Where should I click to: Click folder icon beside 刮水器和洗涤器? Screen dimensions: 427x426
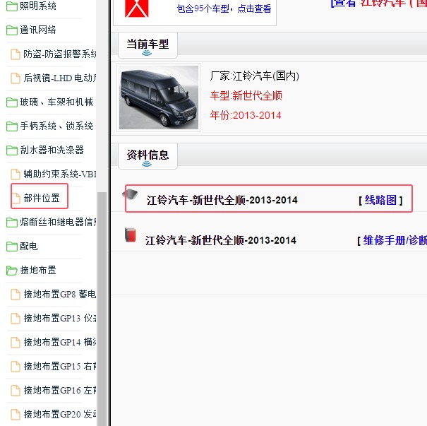tap(12, 150)
